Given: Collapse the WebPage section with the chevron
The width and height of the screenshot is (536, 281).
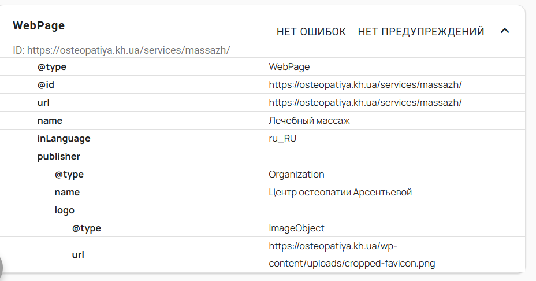Looking at the screenshot, I should [x=504, y=31].
